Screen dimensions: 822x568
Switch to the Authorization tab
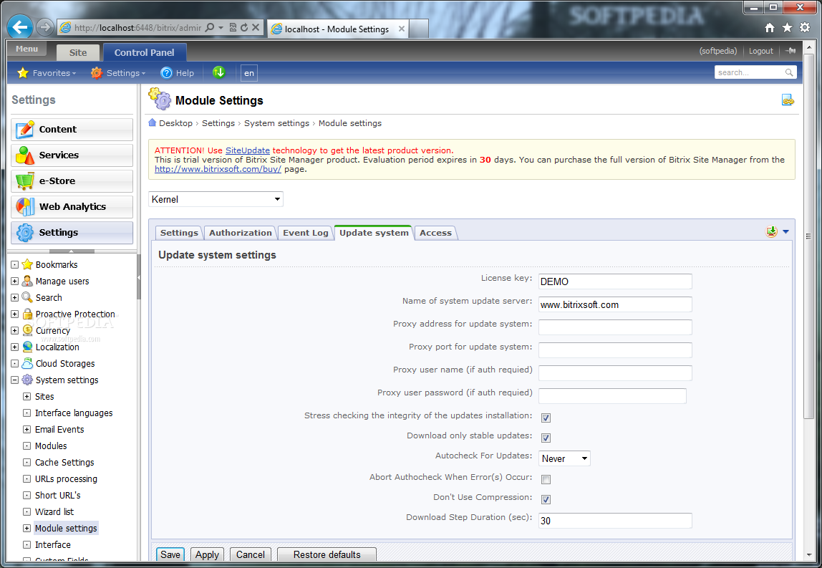pyautogui.click(x=240, y=233)
